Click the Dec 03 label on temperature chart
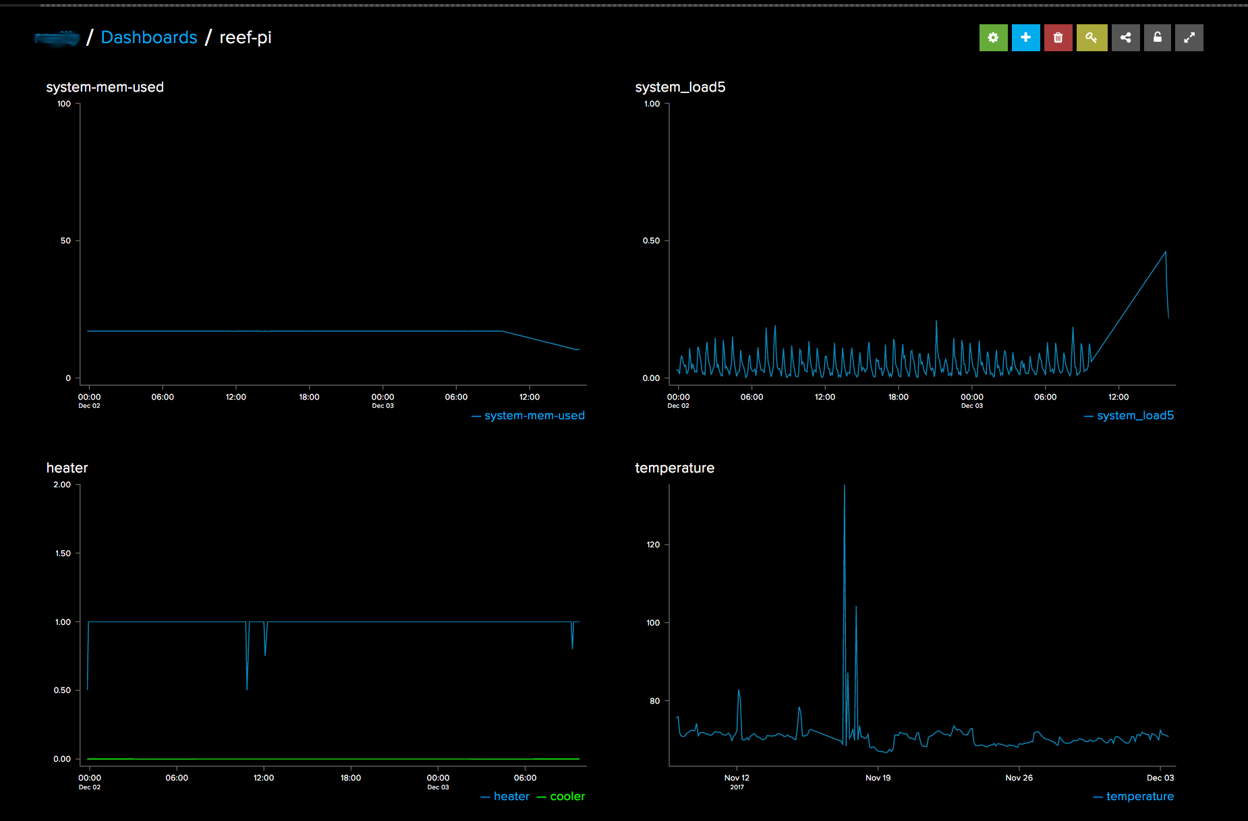Viewport: 1248px width, 821px height. (1160, 778)
